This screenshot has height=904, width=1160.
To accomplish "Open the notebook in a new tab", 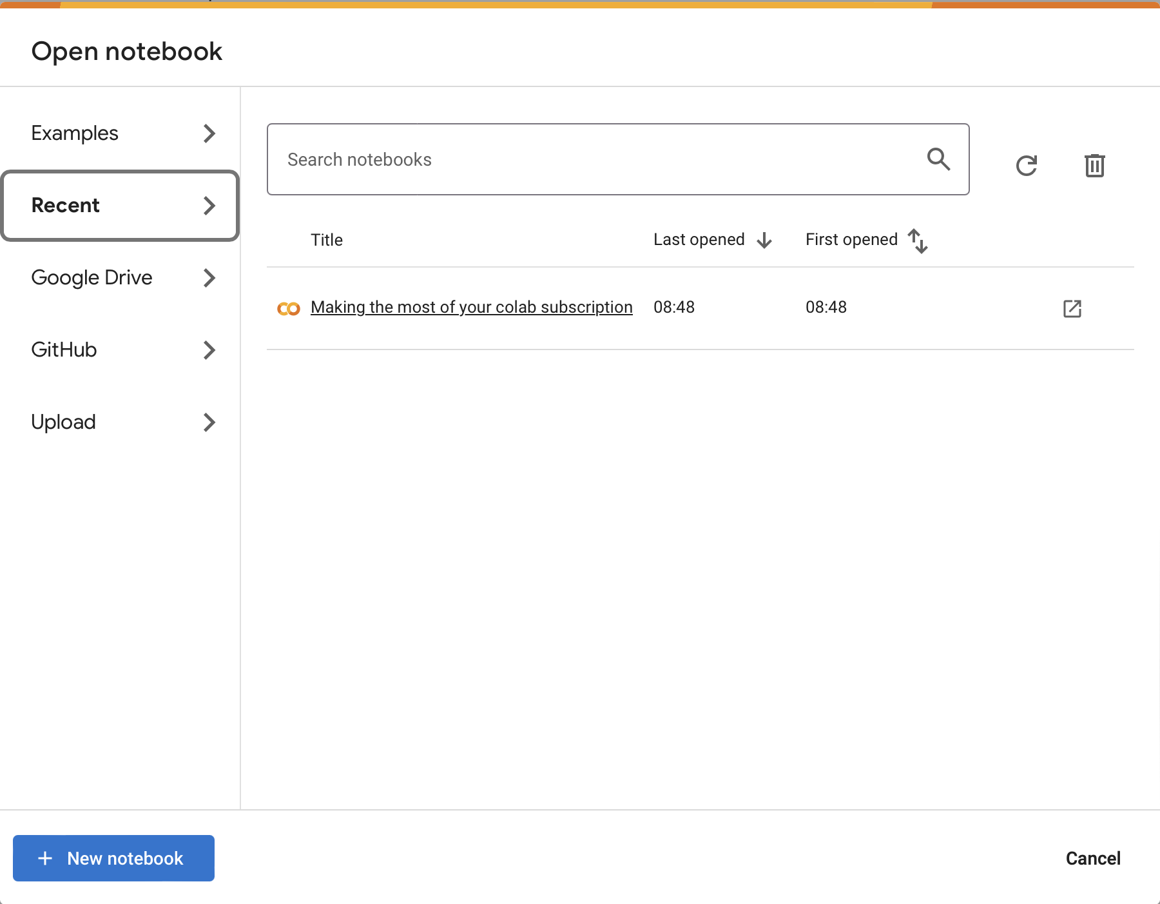I will [x=1072, y=309].
